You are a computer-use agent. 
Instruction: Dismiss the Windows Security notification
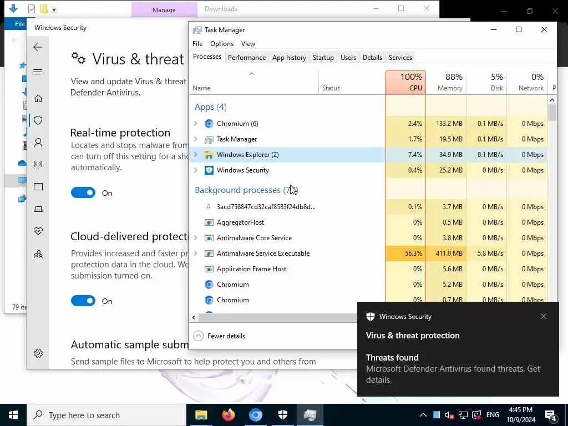click(x=544, y=316)
